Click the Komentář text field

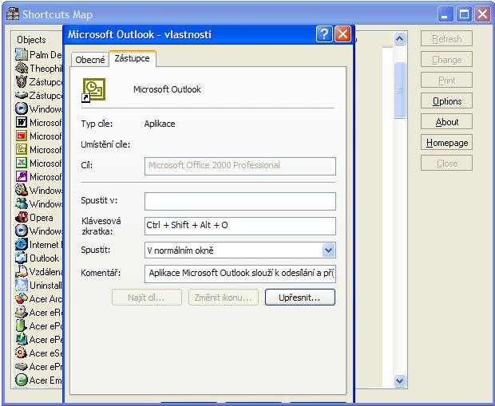[240, 274]
